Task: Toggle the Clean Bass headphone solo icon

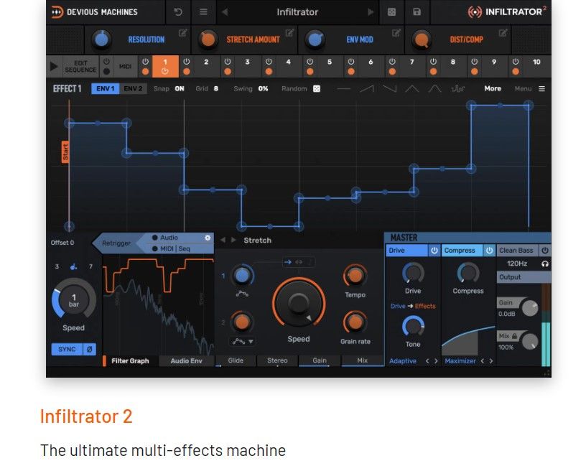Action: (545, 264)
